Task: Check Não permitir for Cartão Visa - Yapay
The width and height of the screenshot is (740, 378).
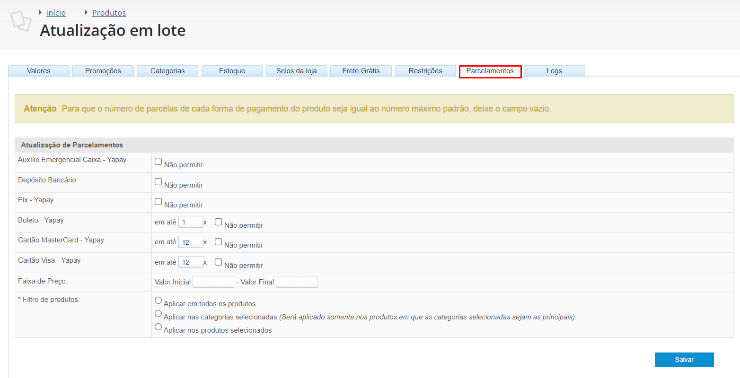Action: [x=218, y=262]
